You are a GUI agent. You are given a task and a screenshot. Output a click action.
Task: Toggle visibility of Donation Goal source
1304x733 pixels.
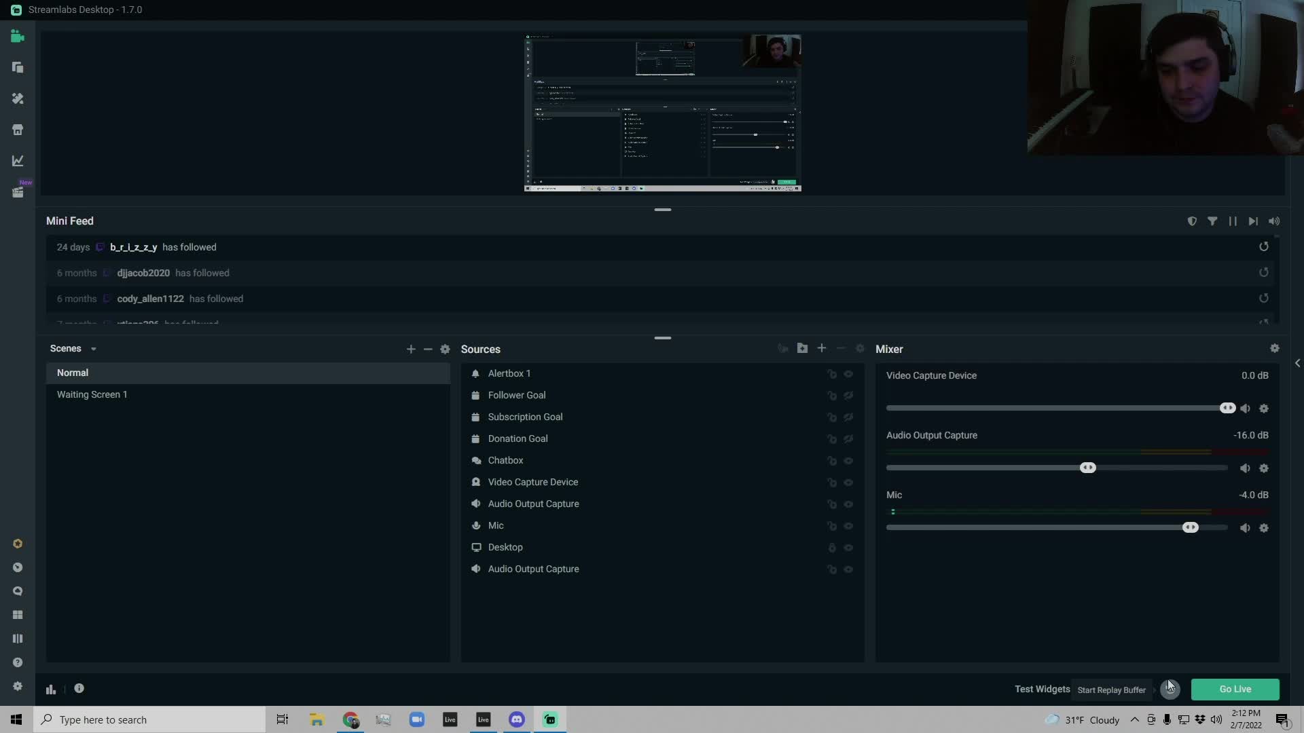(x=848, y=439)
